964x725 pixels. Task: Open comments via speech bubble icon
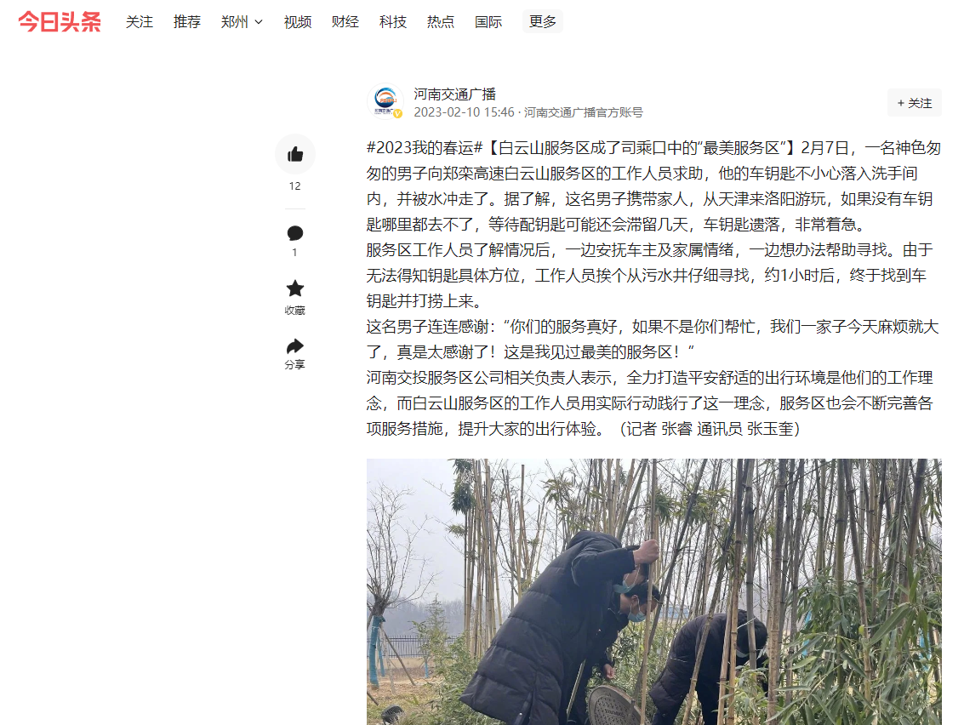pyautogui.click(x=295, y=233)
